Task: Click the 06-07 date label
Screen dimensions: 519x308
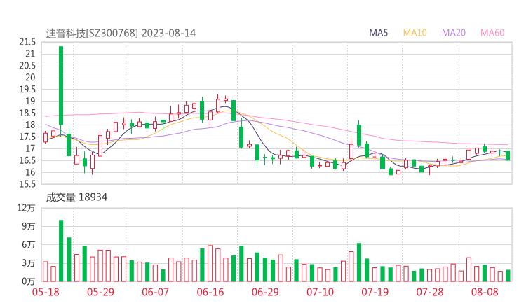Action: [155, 292]
